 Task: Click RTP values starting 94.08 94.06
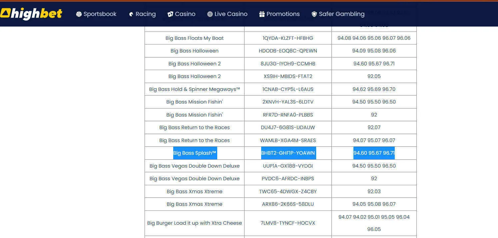[374, 38]
